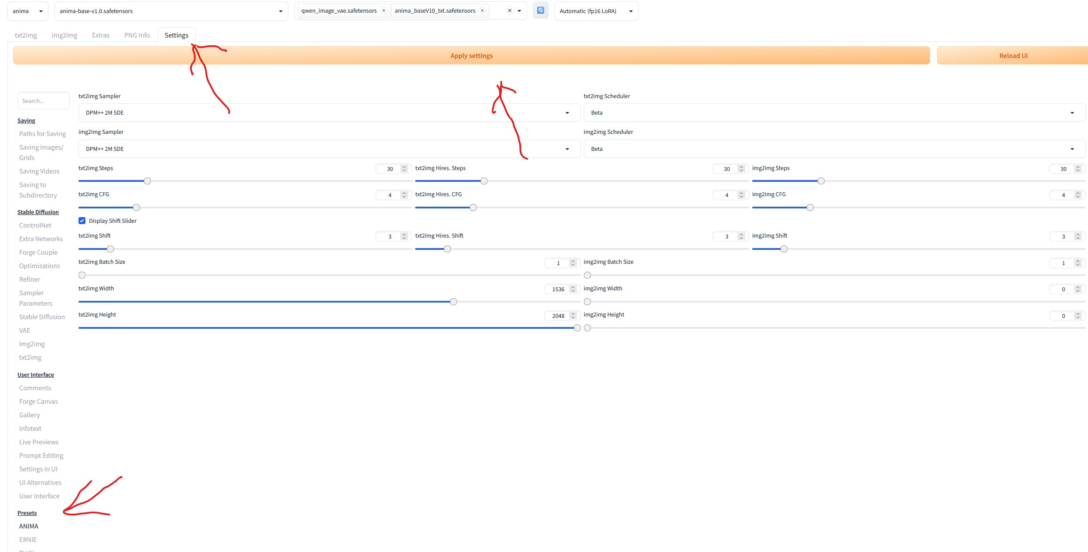Open Sampler Parameters settings section
The image size is (1088, 552).
pyautogui.click(x=36, y=298)
